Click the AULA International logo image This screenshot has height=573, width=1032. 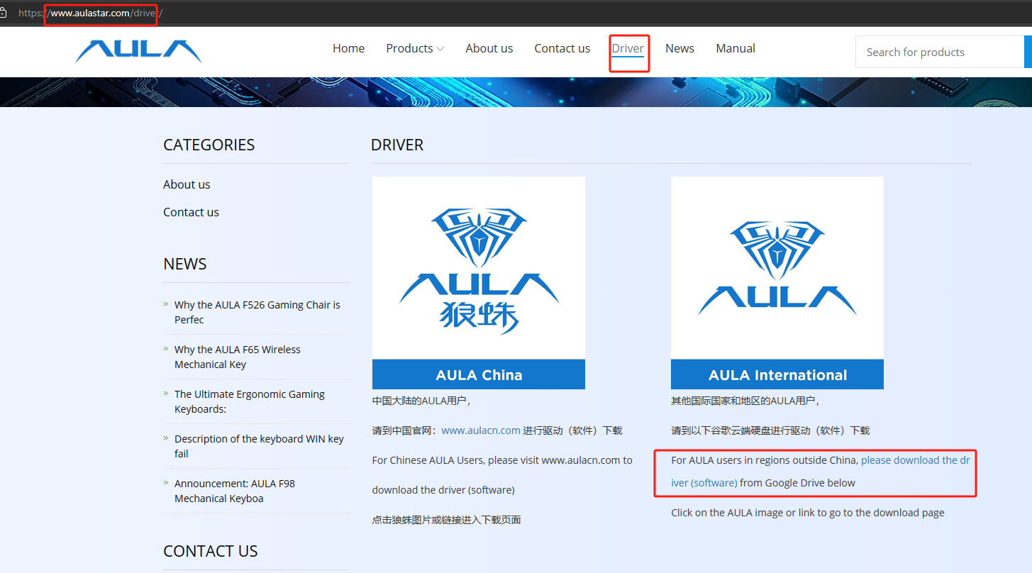[777, 268]
